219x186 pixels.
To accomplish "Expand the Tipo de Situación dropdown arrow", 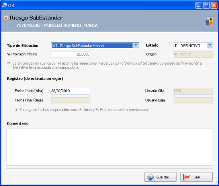I will [136, 46].
